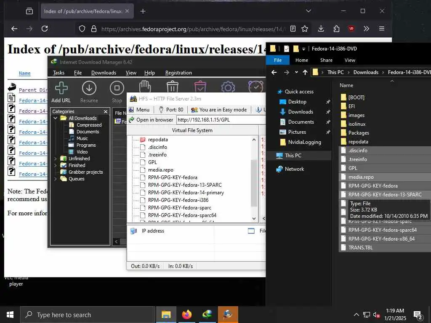This screenshot has width=431, height=323.
Task: Click 'You are in Easy mode' in HFS
Action: click(x=219, y=110)
